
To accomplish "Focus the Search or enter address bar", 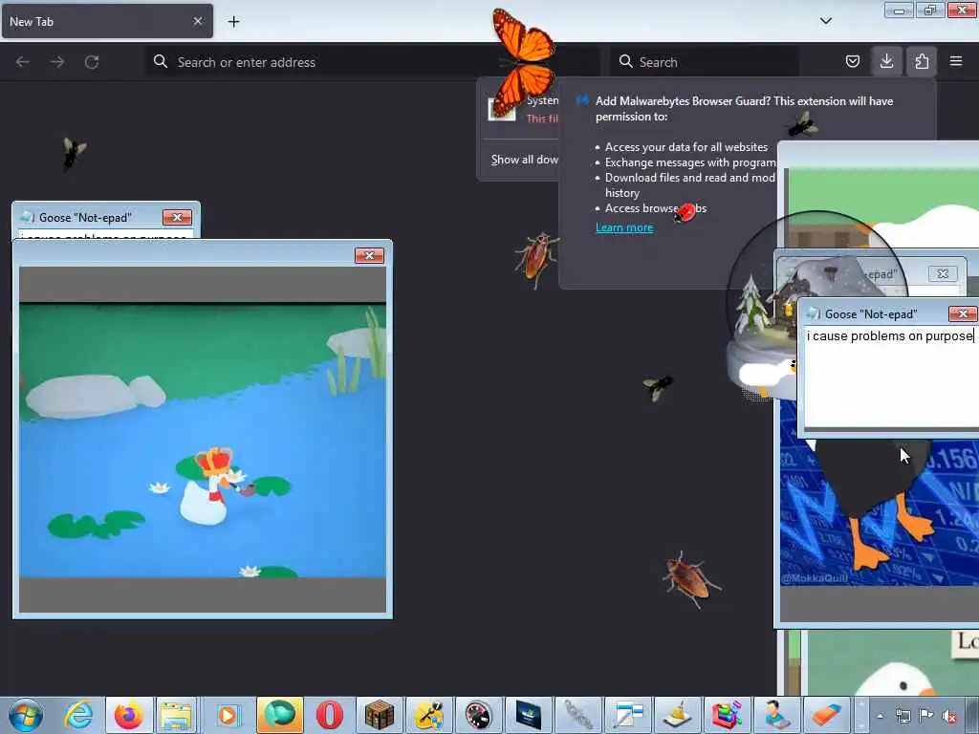I will tap(373, 62).
